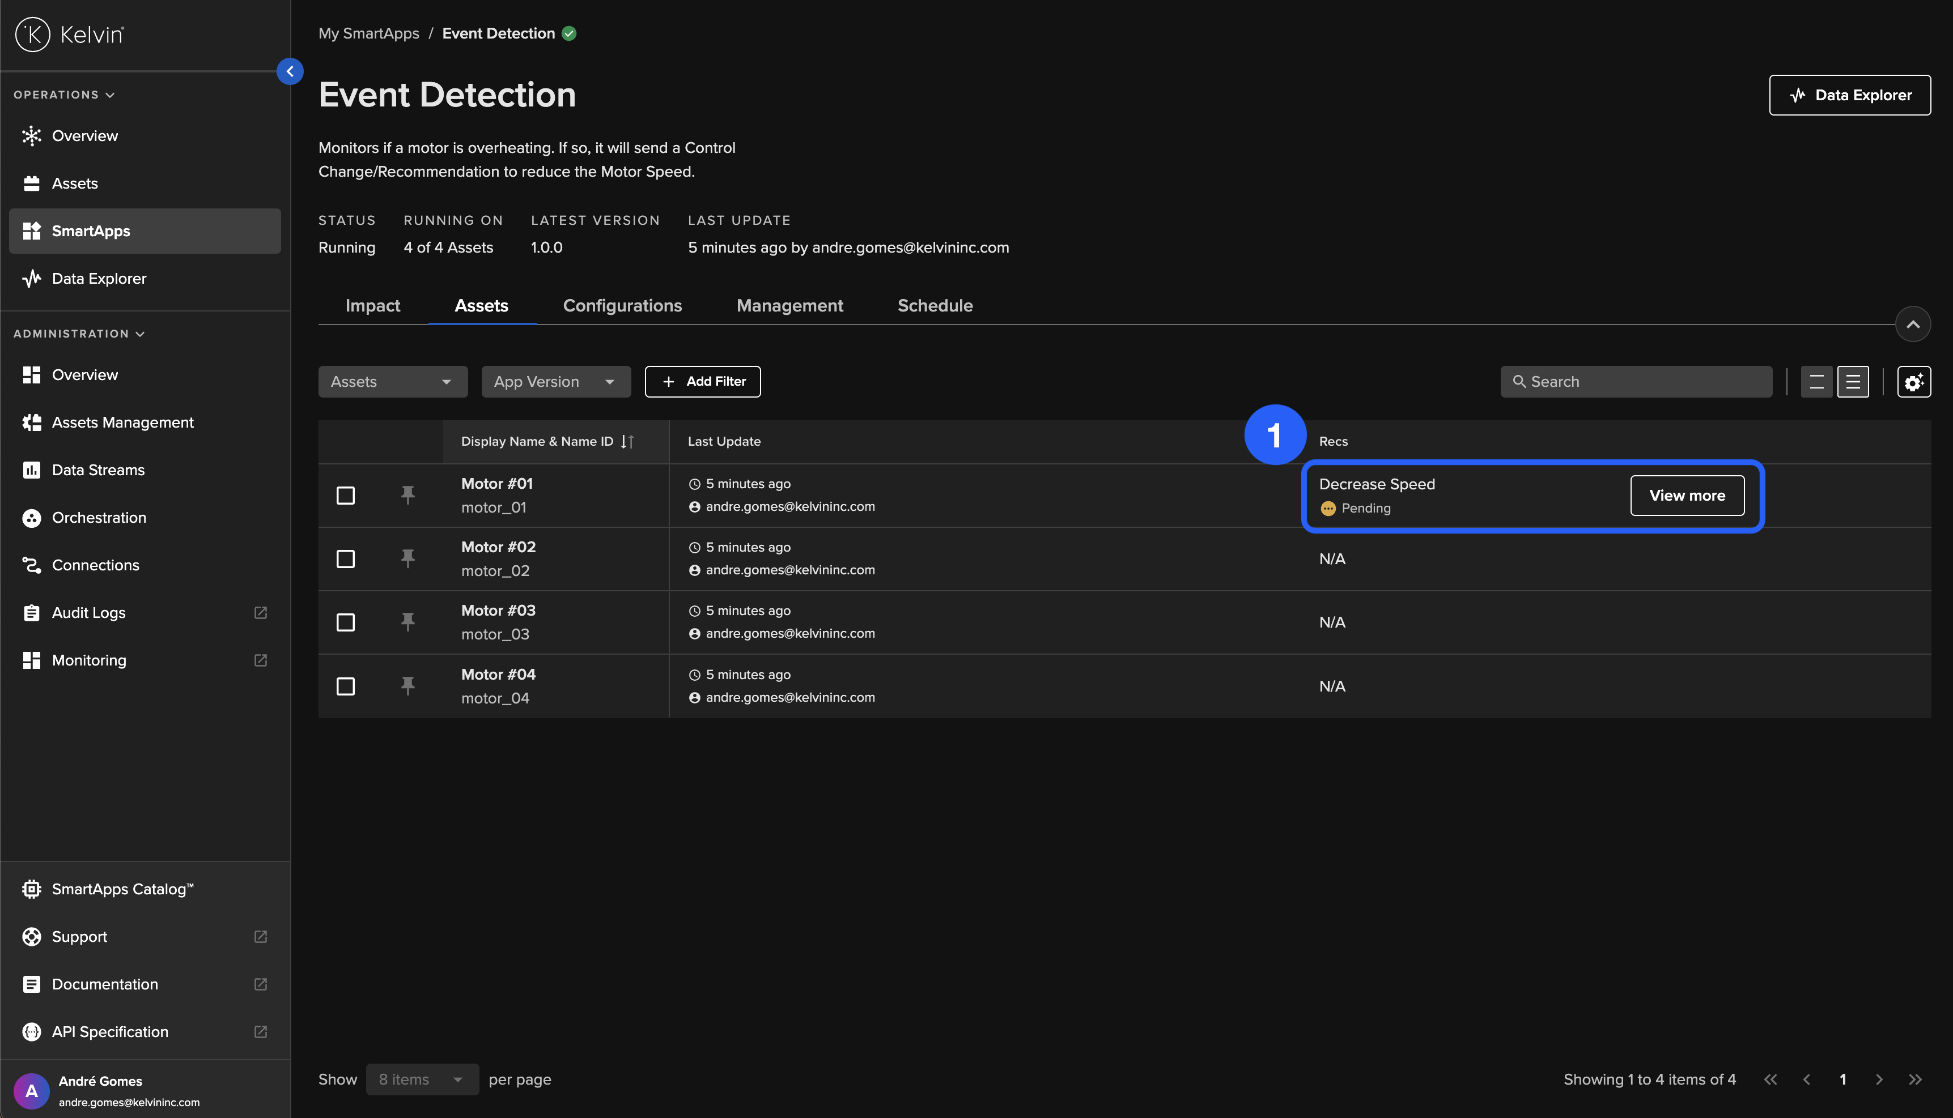Switch to the Configurations tab
The height and width of the screenshot is (1118, 1953).
tap(622, 306)
